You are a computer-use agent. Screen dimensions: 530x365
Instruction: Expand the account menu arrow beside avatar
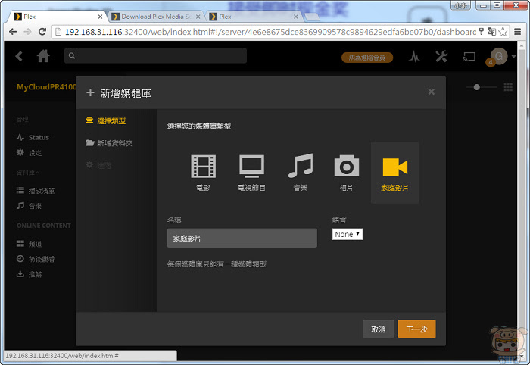[513, 56]
